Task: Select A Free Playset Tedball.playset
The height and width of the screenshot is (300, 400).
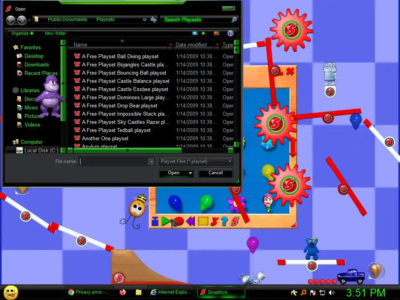Action: click(x=116, y=130)
